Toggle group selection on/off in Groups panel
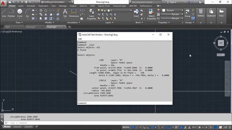The width and height of the screenshot is (232, 130). tap(193, 18)
